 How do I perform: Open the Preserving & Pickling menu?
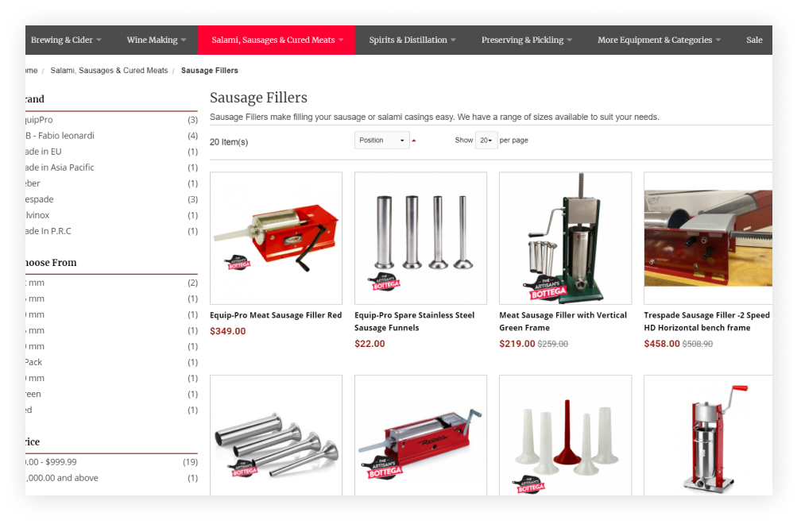click(527, 40)
